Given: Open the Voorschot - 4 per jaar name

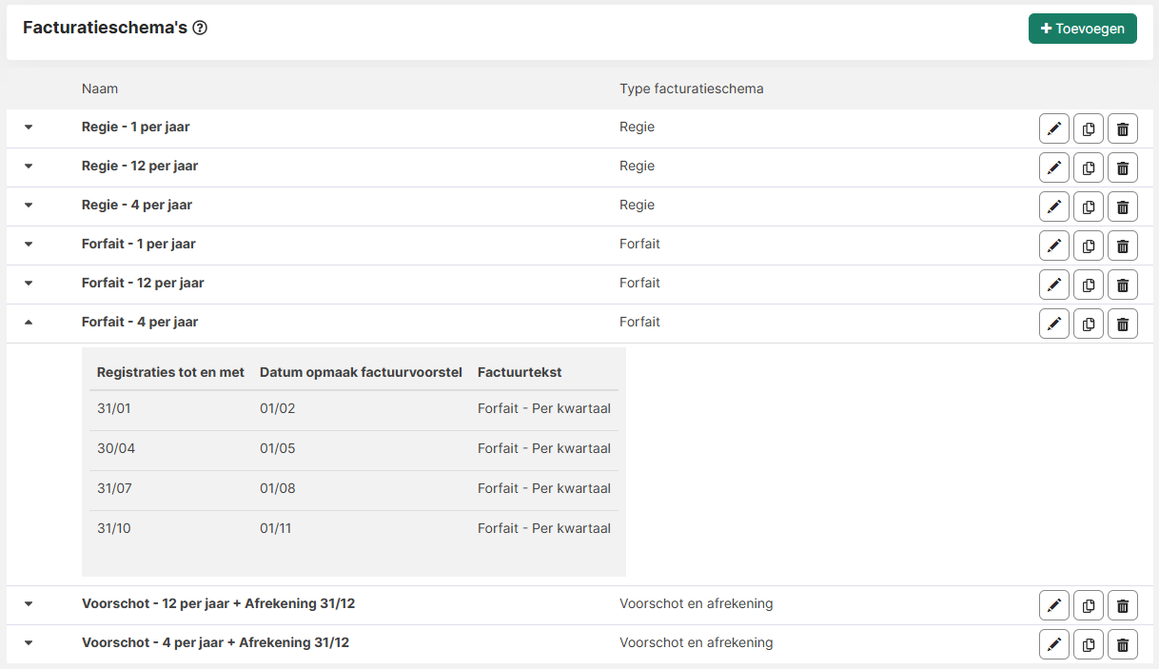Looking at the screenshot, I should (215, 642).
